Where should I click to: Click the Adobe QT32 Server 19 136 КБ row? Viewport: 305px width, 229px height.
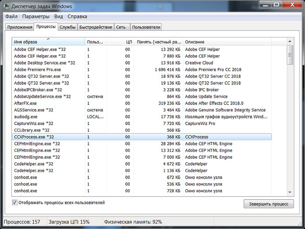coord(142,83)
